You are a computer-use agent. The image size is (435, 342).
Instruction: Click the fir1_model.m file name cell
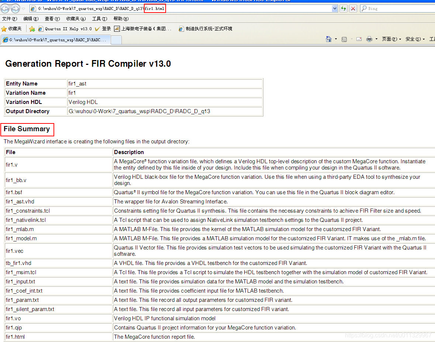tap(58, 238)
